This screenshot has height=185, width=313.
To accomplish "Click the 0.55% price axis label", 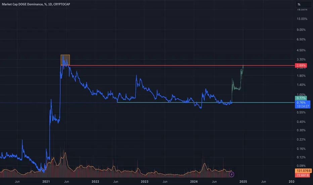I will [301, 112].
